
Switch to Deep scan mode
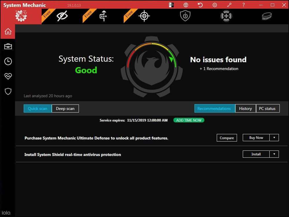point(65,108)
